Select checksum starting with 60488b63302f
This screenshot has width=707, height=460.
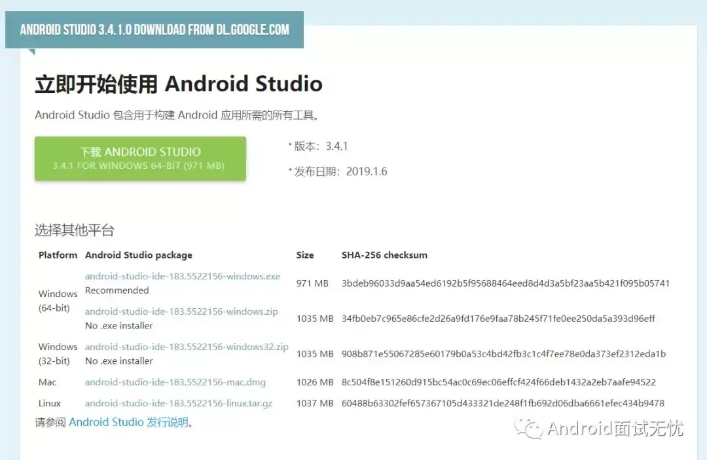coord(503,403)
